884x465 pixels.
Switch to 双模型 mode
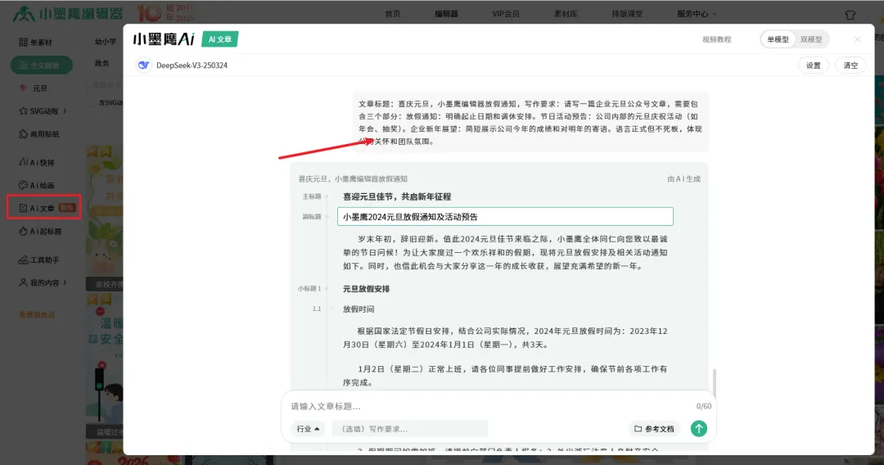point(811,39)
